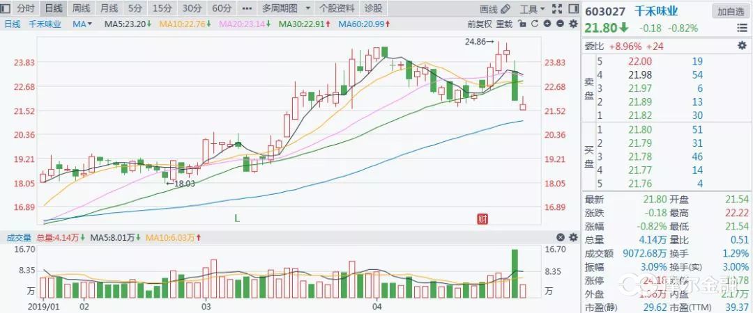753x313 pixels.
Task: Click the MA5:23.20 indicator label
Action: 128,24
